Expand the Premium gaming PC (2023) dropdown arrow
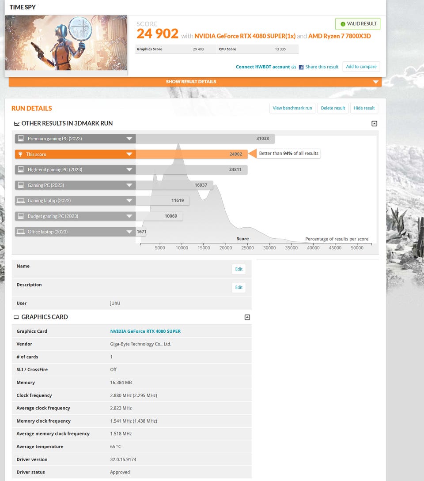 129,139
